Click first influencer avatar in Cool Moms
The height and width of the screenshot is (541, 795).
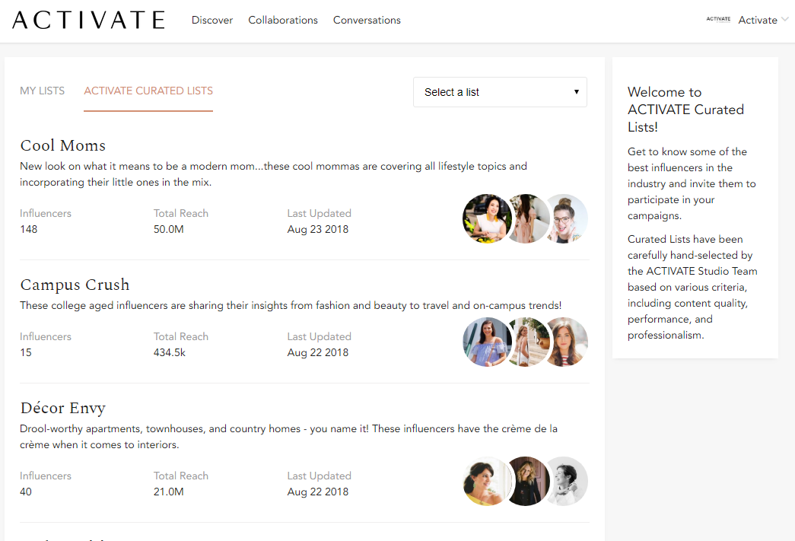(487, 218)
